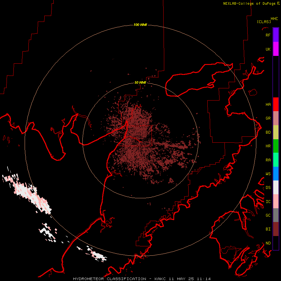Click the WS legend label
The width and height of the screenshot is (281, 281).
(x=268, y=174)
